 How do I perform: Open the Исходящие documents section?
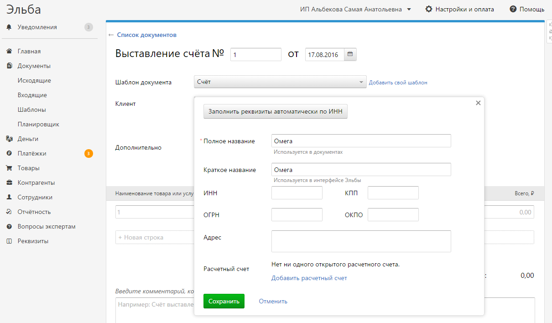pyautogui.click(x=34, y=80)
